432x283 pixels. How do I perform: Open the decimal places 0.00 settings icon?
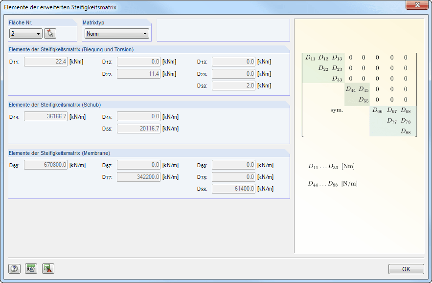pos(31,268)
